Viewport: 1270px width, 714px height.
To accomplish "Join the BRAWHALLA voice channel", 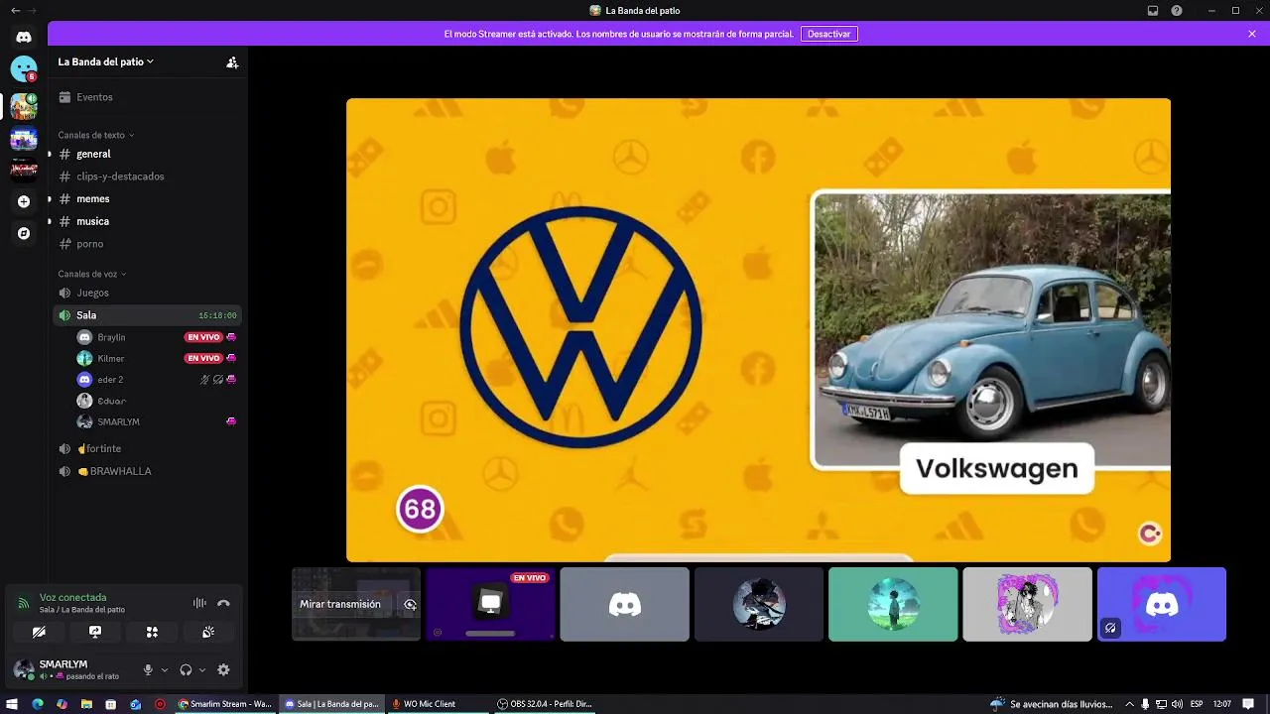I will (x=147, y=471).
